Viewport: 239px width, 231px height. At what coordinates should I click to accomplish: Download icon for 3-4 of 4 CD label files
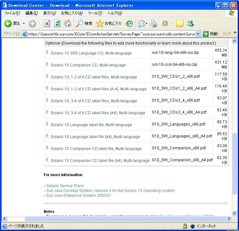pyautogui.click(x=47, y=100)
